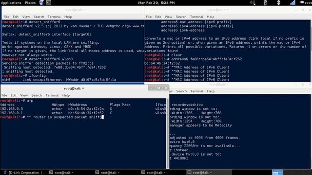Image resolution: width=312 pixels, height=175 pixels.
Task: Click the clock showing Mon Feb 20, 5:24 PM
Action: click(156, 3)
